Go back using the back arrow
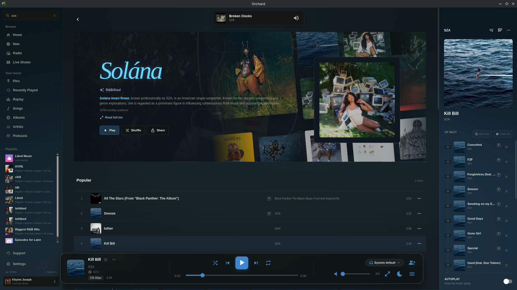Viewport: 517px width, 290px height. 78,19
